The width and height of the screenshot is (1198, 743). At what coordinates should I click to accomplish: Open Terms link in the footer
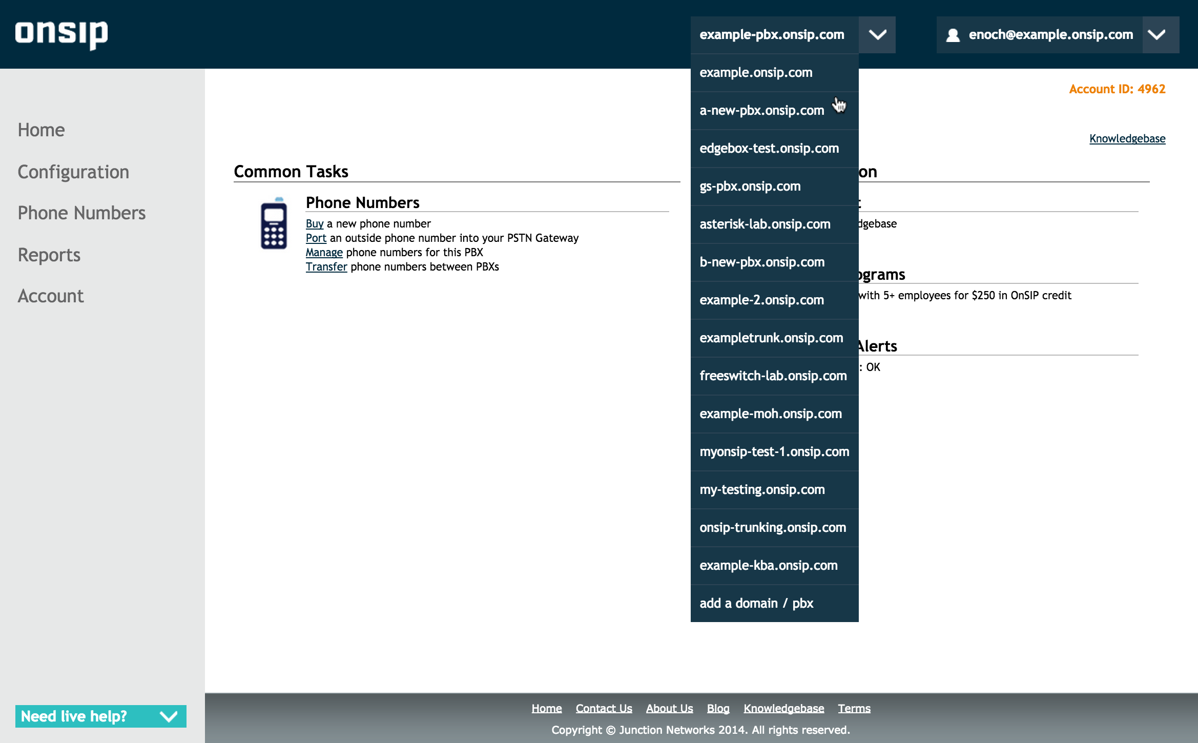[x=854, y=709]
